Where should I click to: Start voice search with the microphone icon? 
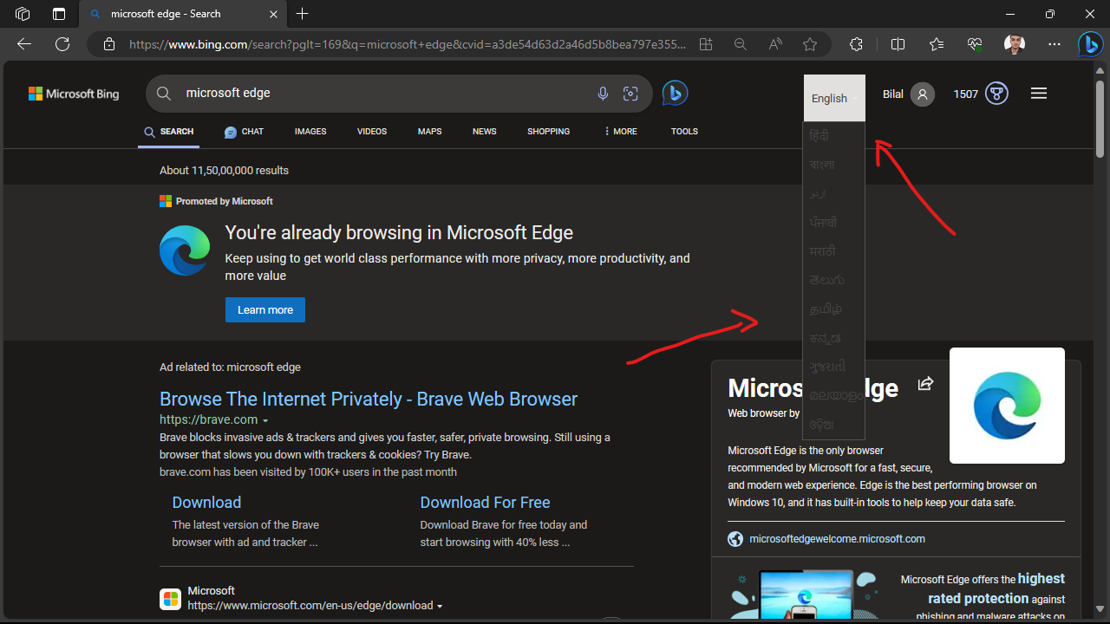[x=603, y=93]
